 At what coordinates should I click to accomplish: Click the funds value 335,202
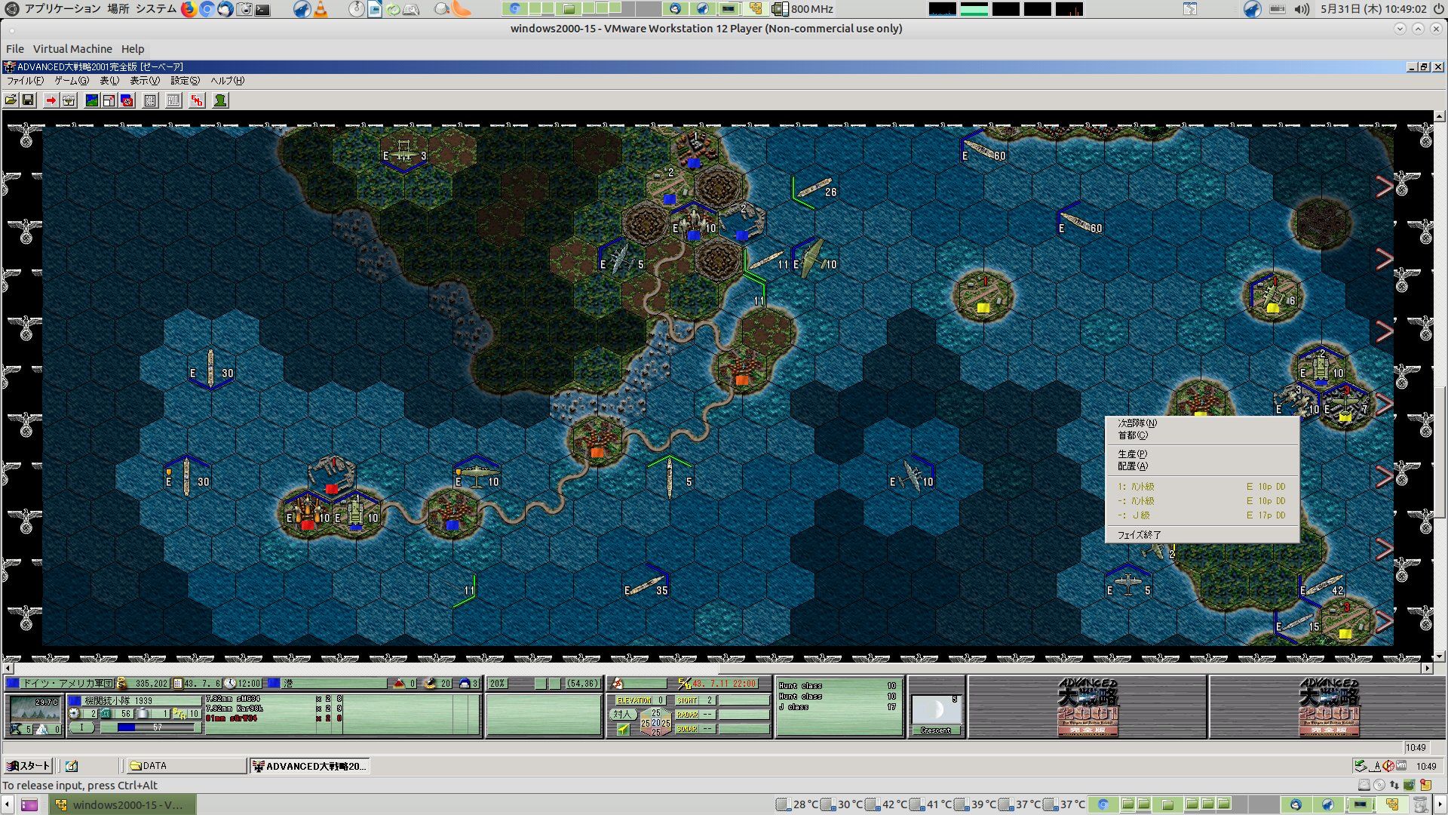click(151, 684)
